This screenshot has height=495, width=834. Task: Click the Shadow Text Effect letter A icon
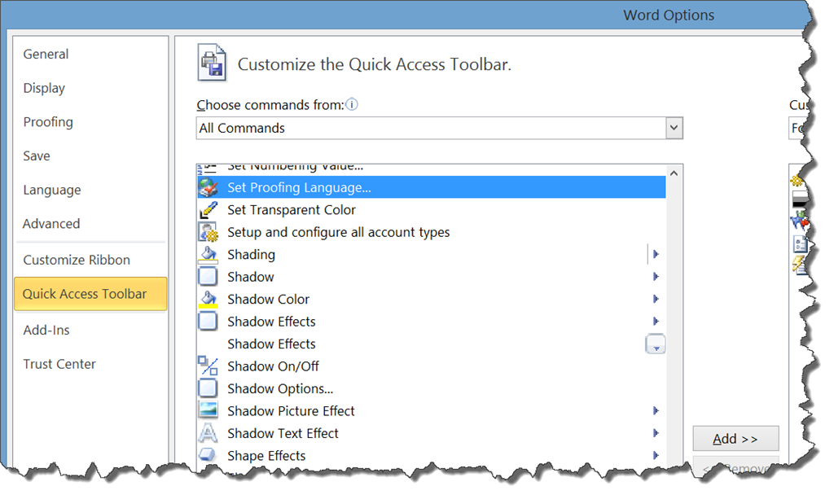208,433
